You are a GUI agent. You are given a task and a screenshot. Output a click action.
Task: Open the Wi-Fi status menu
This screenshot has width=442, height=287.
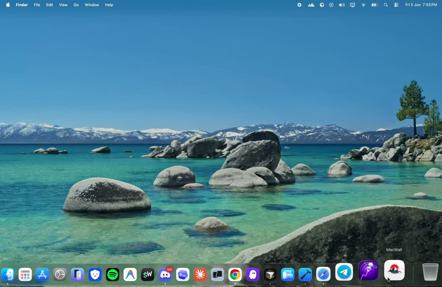(x=363, y=5)
